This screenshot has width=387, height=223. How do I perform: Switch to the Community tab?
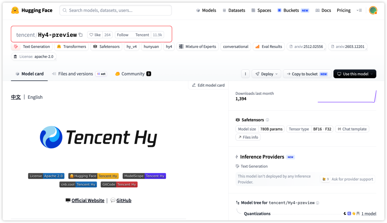point(133,74)
